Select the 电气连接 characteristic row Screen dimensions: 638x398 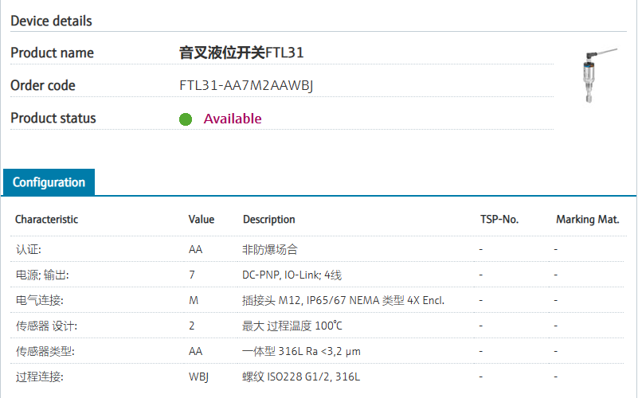point(39,300)
